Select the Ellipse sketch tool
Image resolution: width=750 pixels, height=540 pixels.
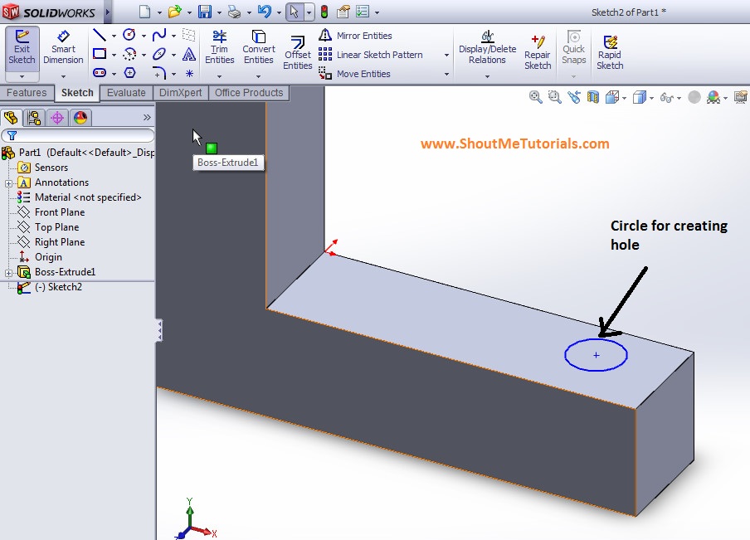tap(159, 54)
